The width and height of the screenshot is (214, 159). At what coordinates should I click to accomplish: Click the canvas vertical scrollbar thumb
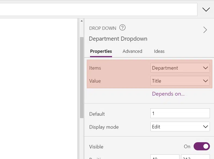click(82, 77)
